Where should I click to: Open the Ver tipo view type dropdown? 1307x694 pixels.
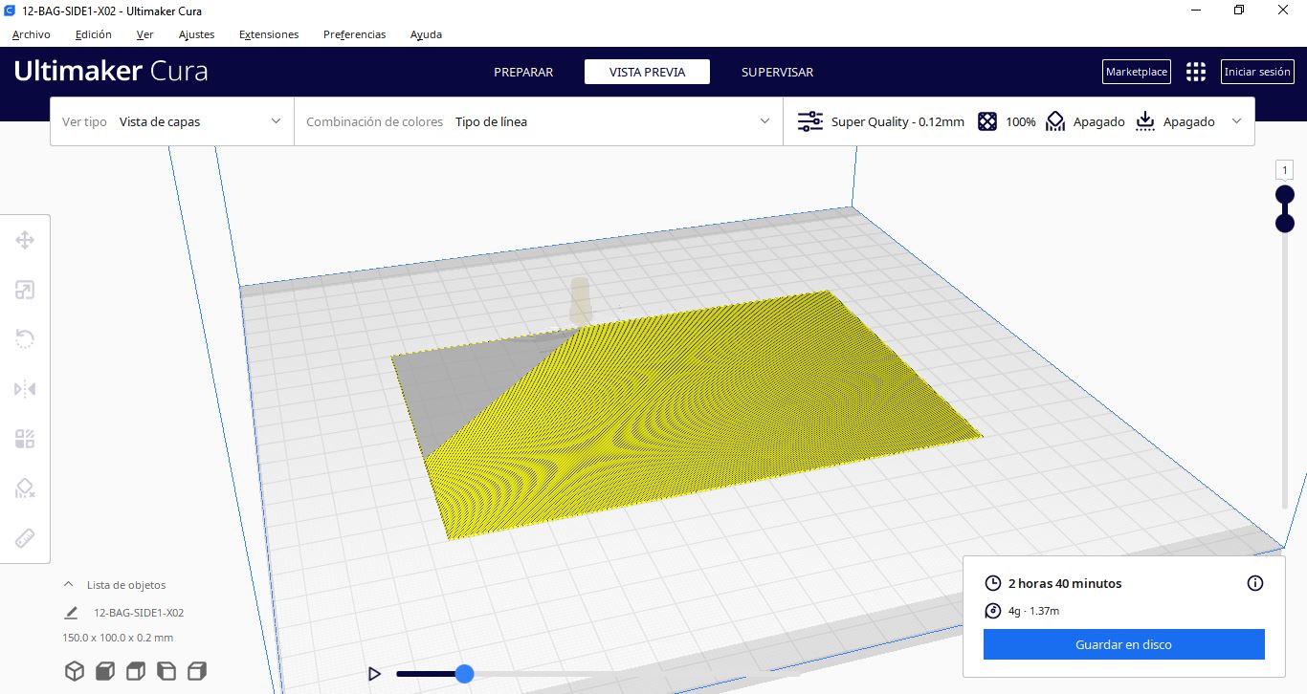point(172,121)
